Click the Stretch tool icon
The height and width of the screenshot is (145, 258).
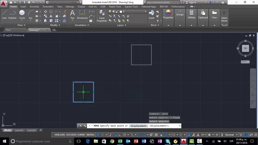(46, 21)
